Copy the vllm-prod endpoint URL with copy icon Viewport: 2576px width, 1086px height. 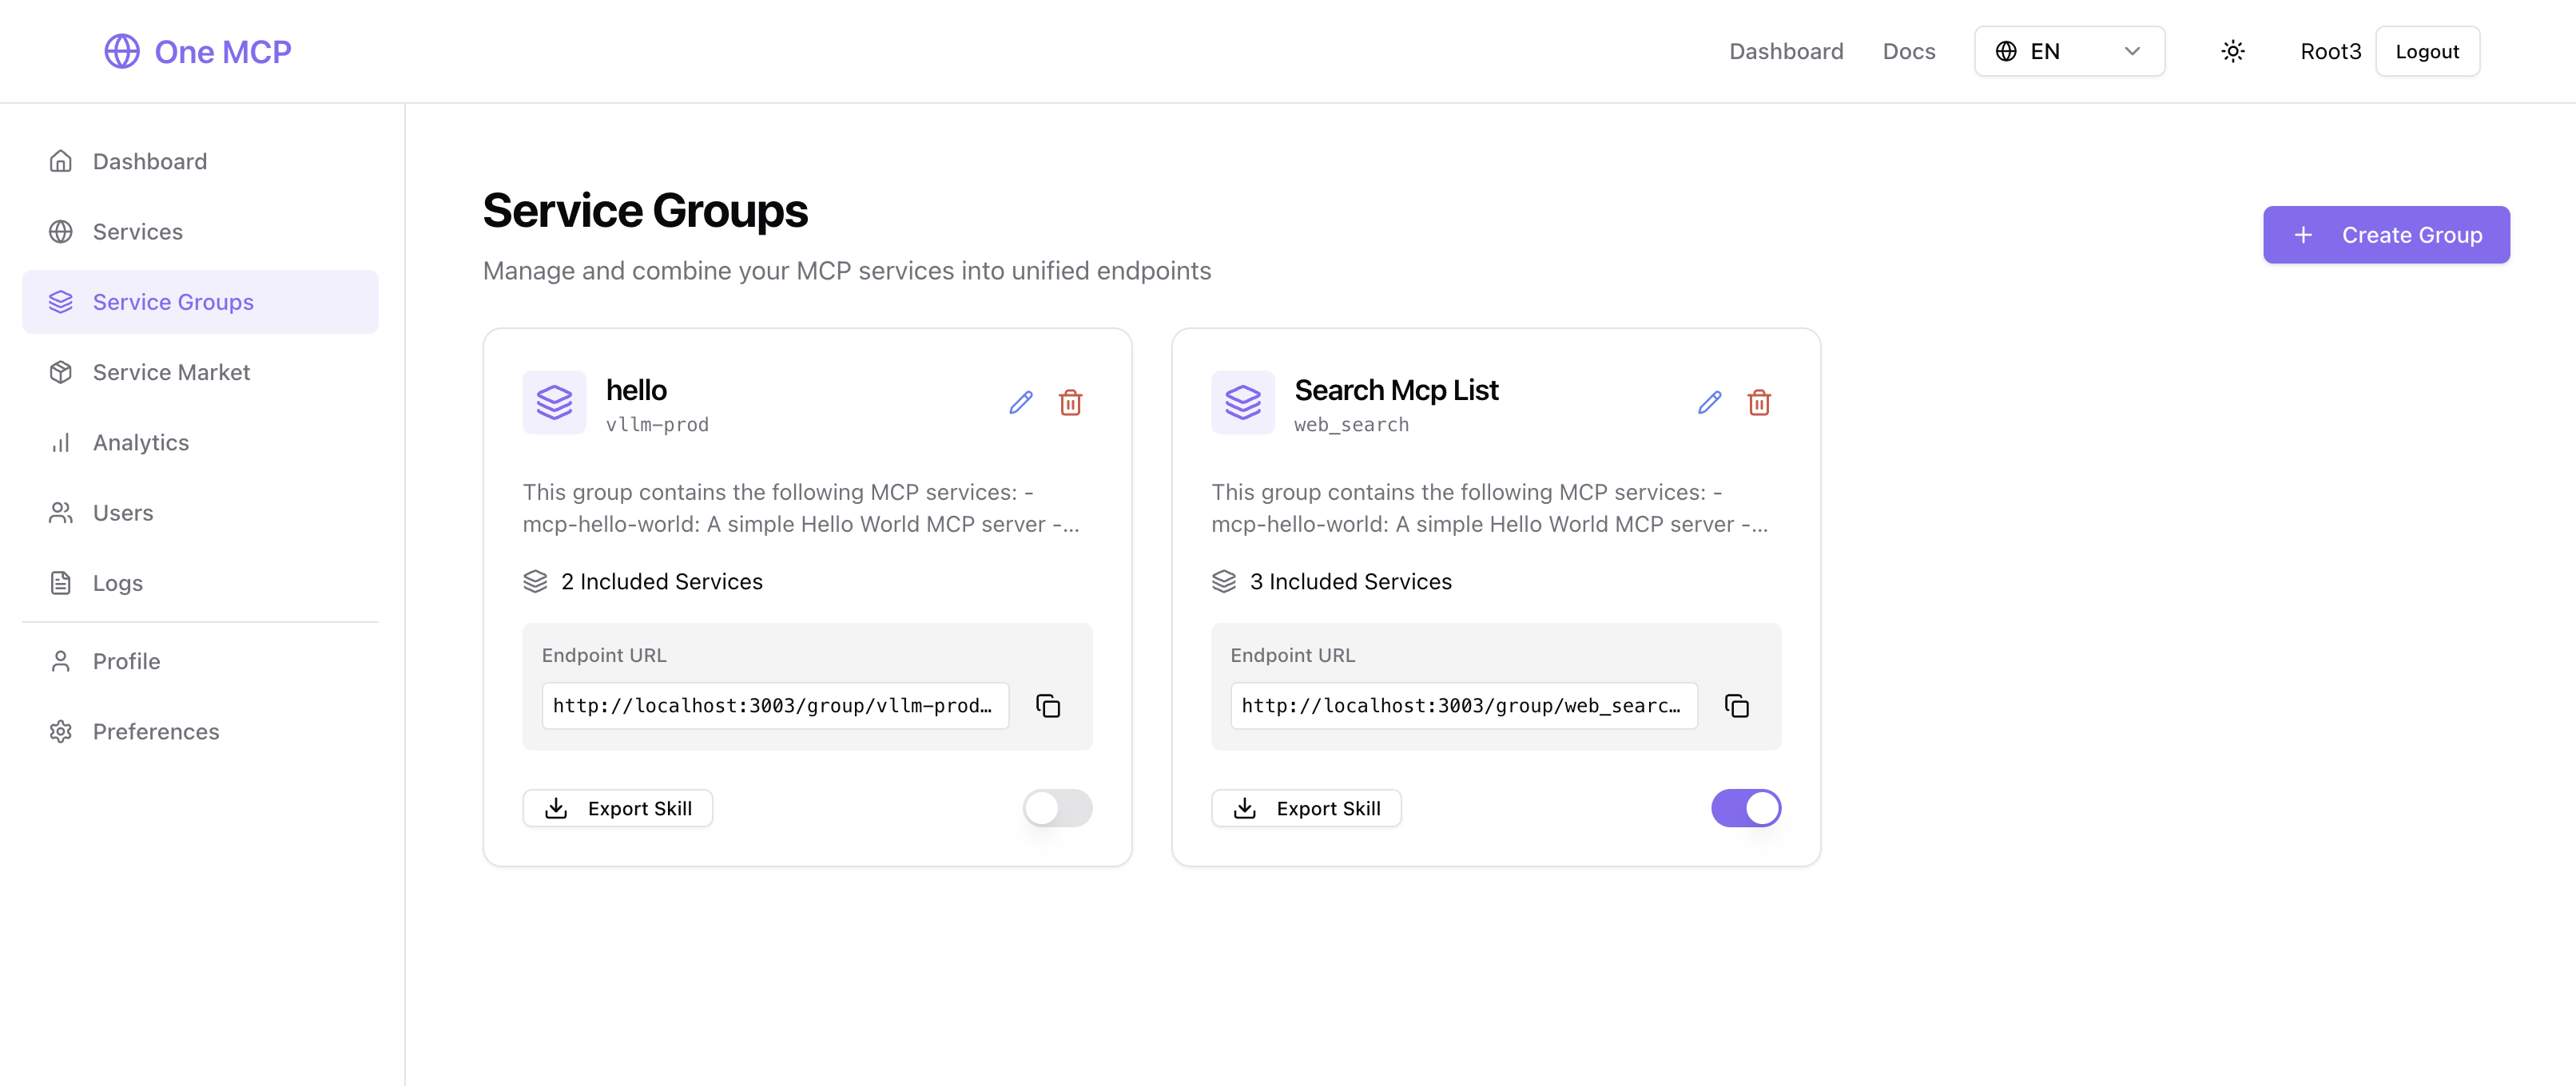[x=1047, y=705]
